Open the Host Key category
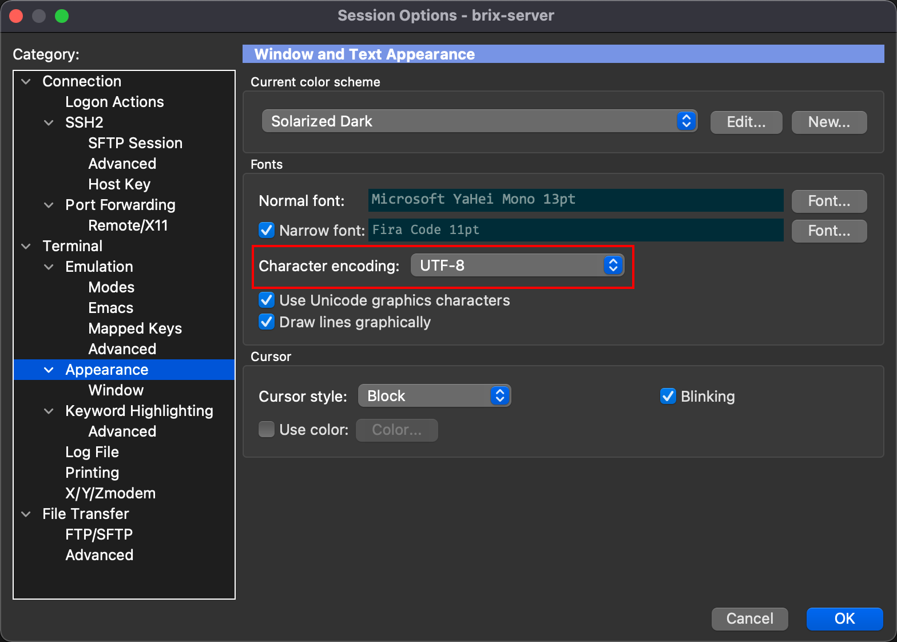The height and width of the screenshot is (642, 897). pyautogui.click(x=119, y=184)
